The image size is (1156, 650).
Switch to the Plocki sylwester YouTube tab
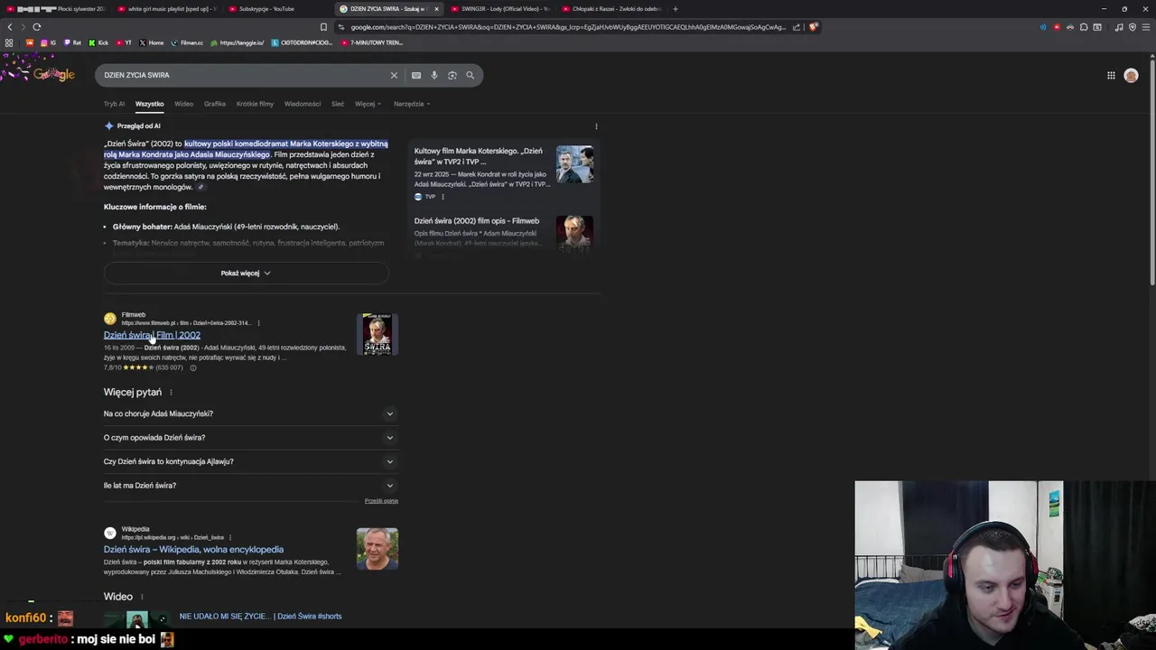[56, 9]
